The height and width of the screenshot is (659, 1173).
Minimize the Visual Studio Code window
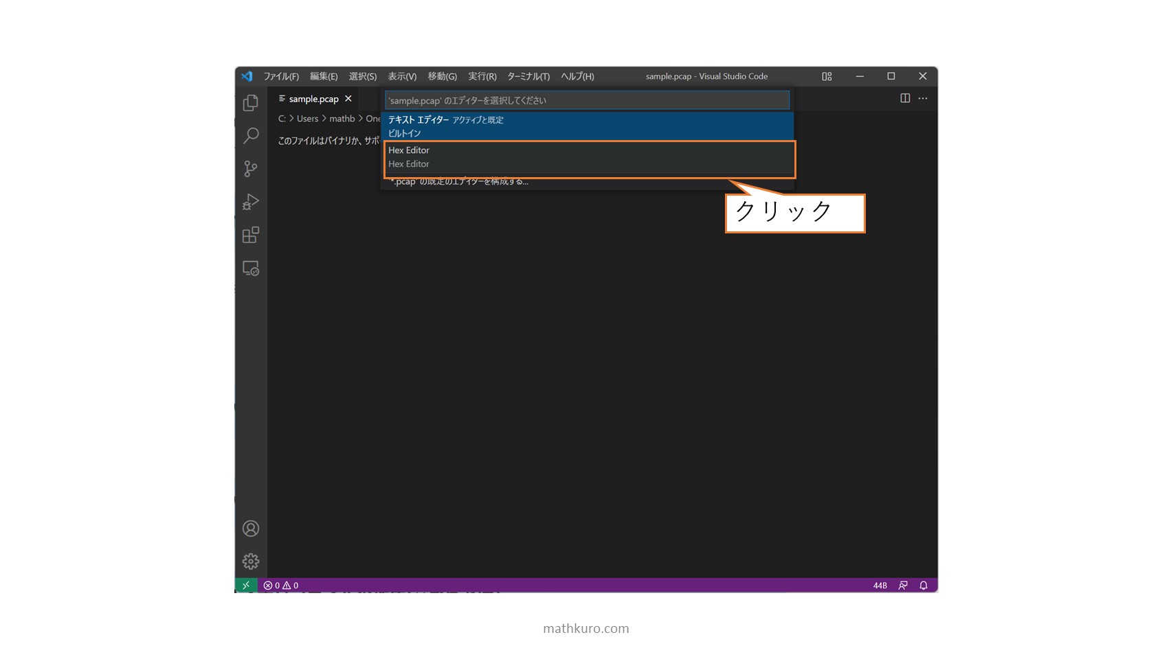tap(860, 76)
